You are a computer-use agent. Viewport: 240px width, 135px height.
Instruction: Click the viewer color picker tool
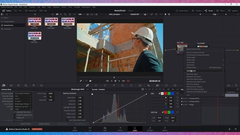tap(81, 81)
